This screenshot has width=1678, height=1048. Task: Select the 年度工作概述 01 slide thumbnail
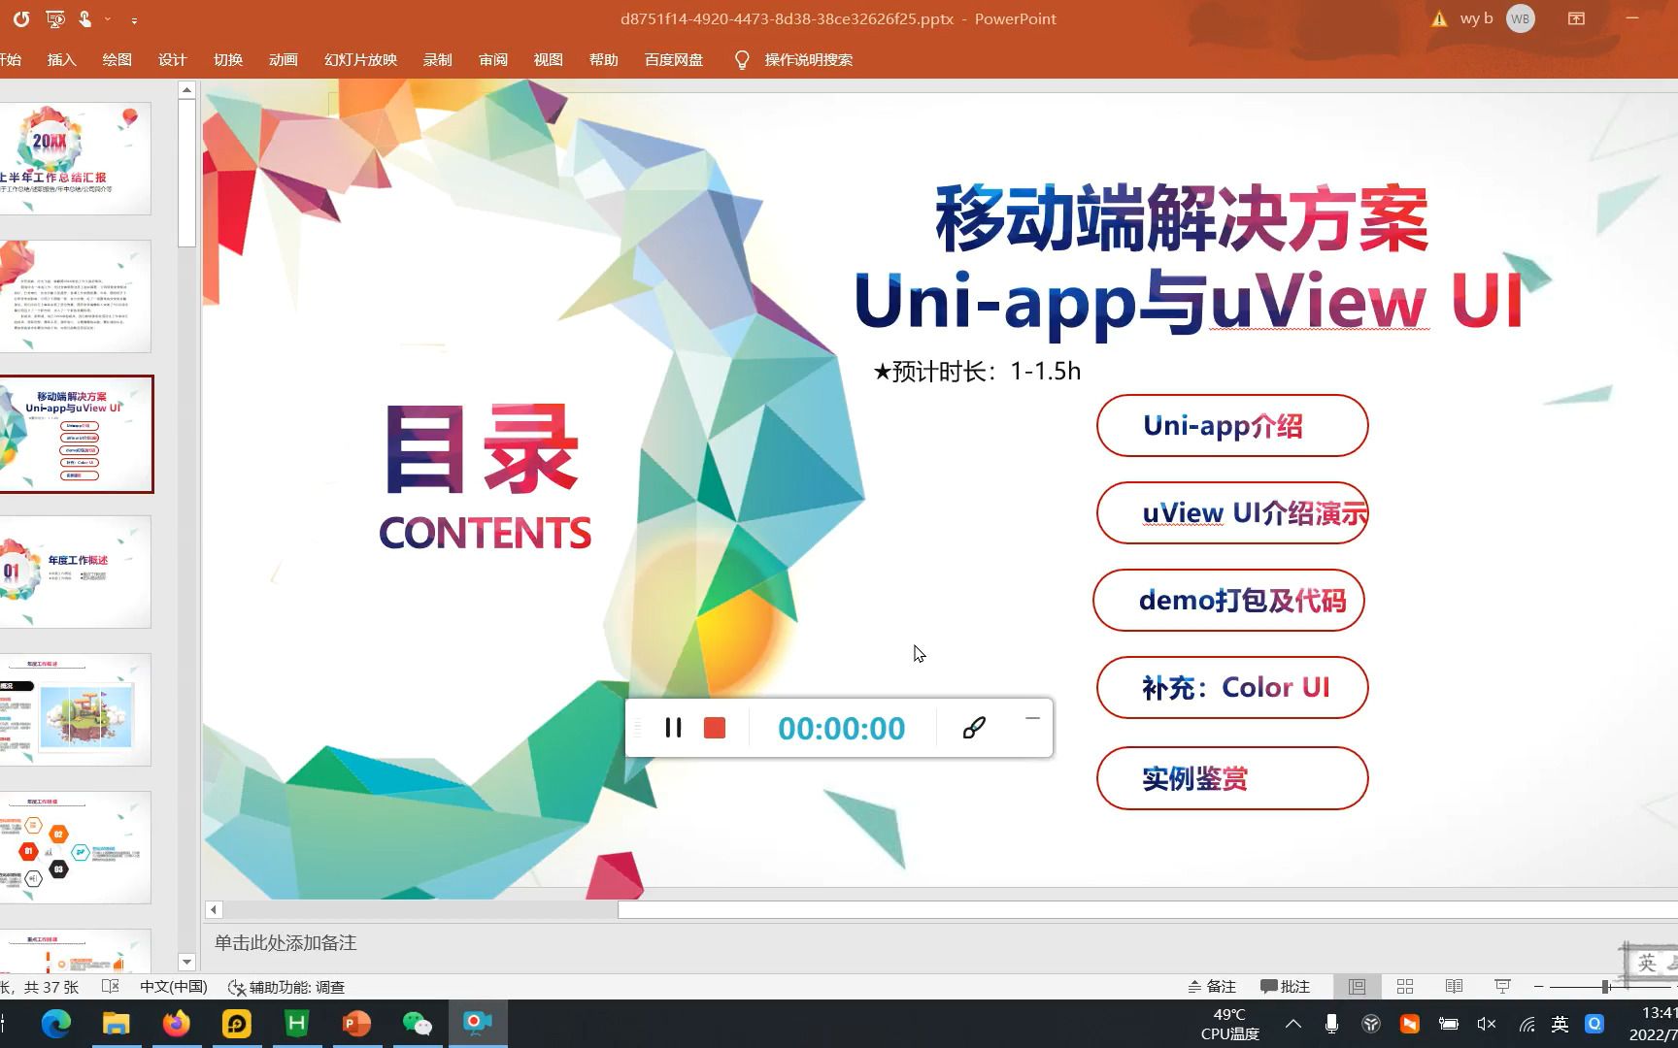(76, 572)
